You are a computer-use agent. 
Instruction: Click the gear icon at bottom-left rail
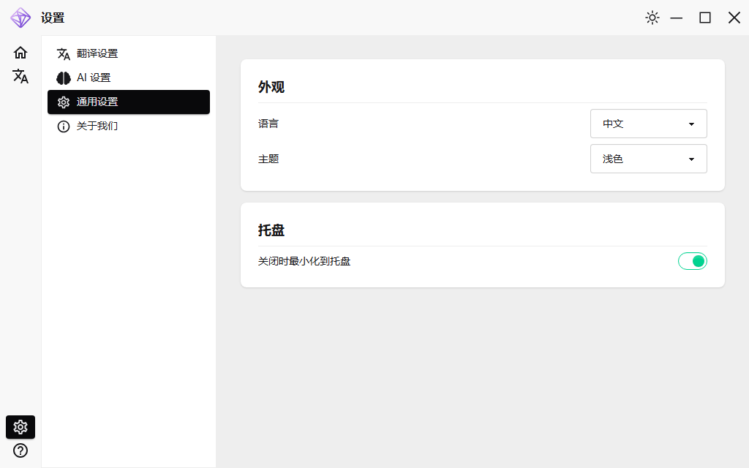[20, 427]
